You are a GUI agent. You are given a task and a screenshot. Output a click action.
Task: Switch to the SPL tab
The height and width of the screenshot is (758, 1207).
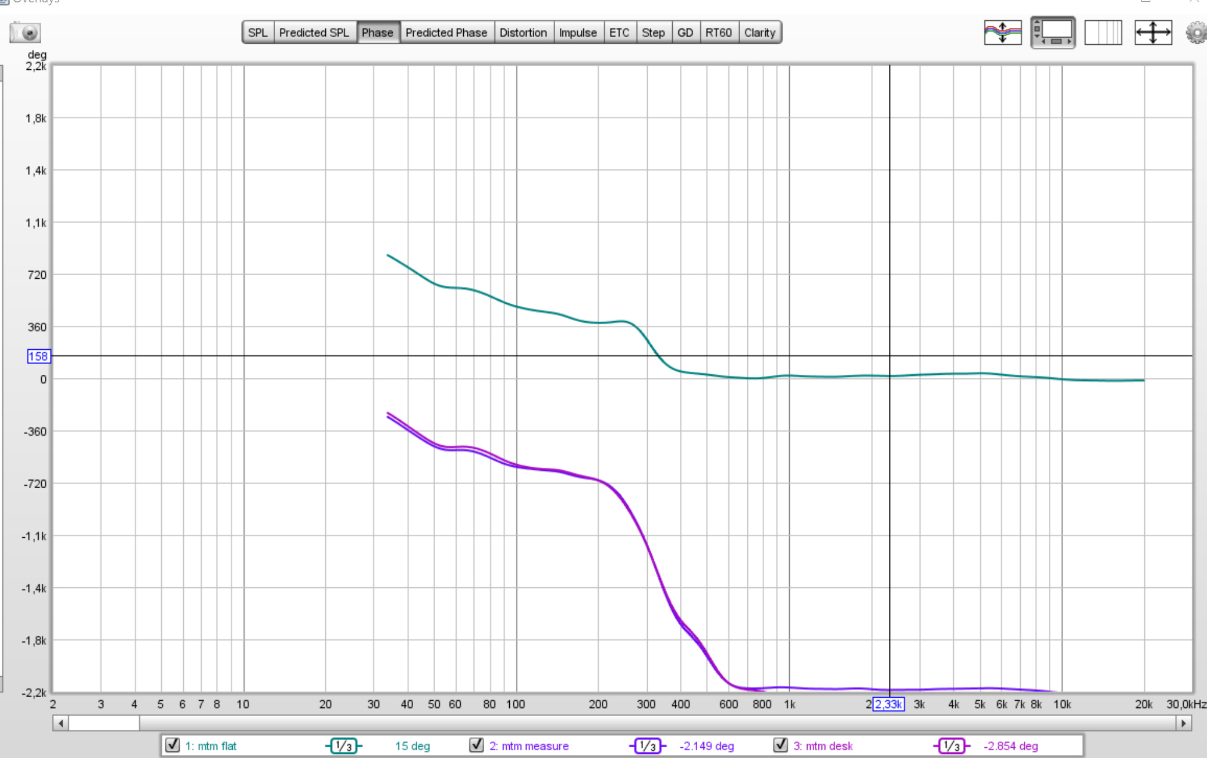click(x=258, y=32)
